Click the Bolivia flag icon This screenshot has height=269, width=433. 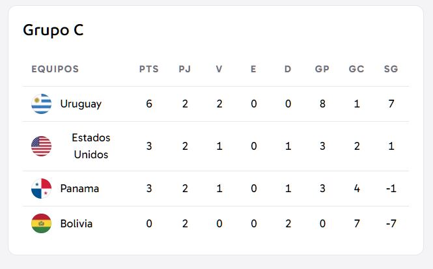(x=42, y=223)
